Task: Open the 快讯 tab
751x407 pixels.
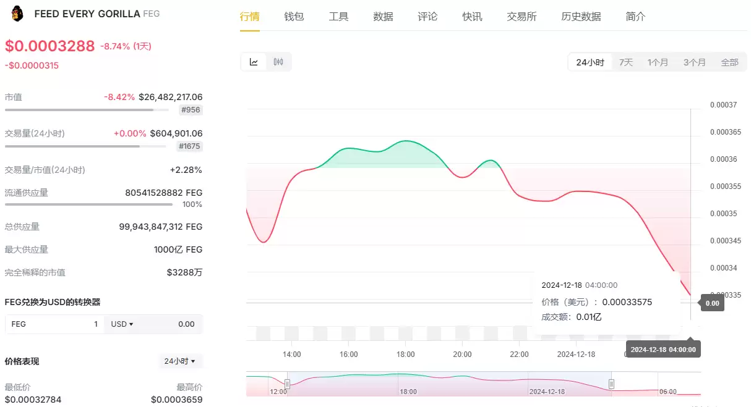Action: [x=472, y=17]
